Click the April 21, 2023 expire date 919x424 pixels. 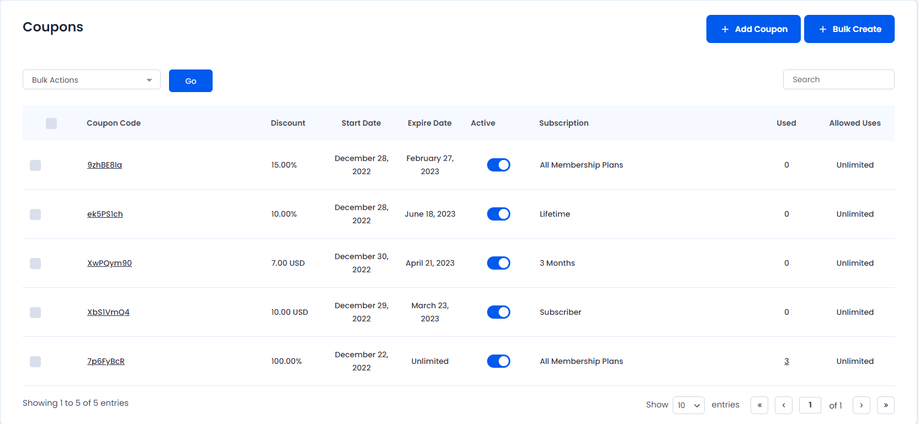tap(430, 263)
